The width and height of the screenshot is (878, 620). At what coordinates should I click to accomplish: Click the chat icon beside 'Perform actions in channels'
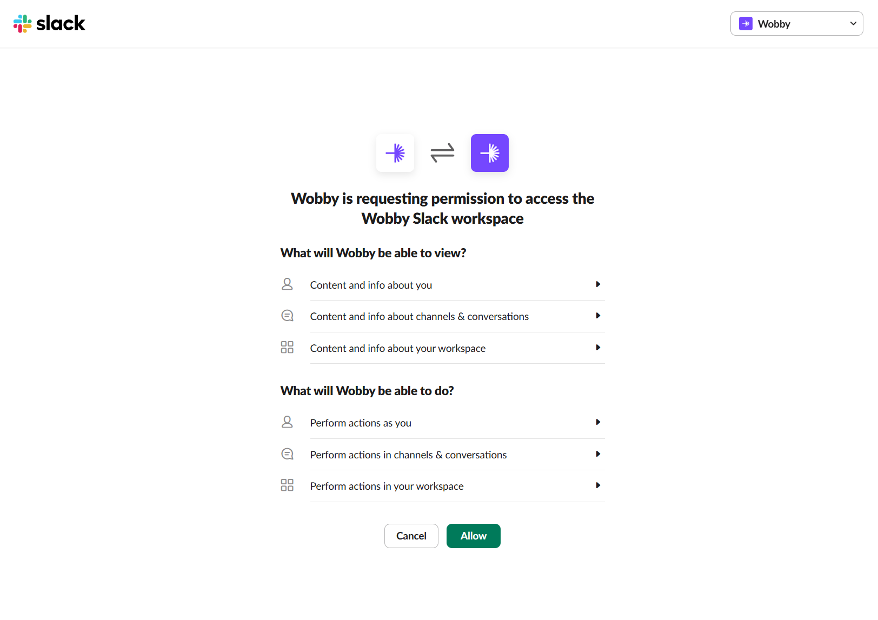287,454
